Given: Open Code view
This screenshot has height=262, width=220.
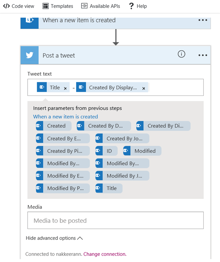Looking at the screenshot, I should (19, 6).
